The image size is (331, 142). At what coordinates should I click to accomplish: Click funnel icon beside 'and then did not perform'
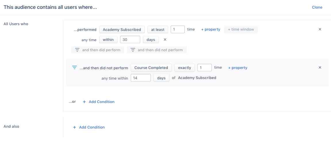pyautogui.click(x=132, y=50)
